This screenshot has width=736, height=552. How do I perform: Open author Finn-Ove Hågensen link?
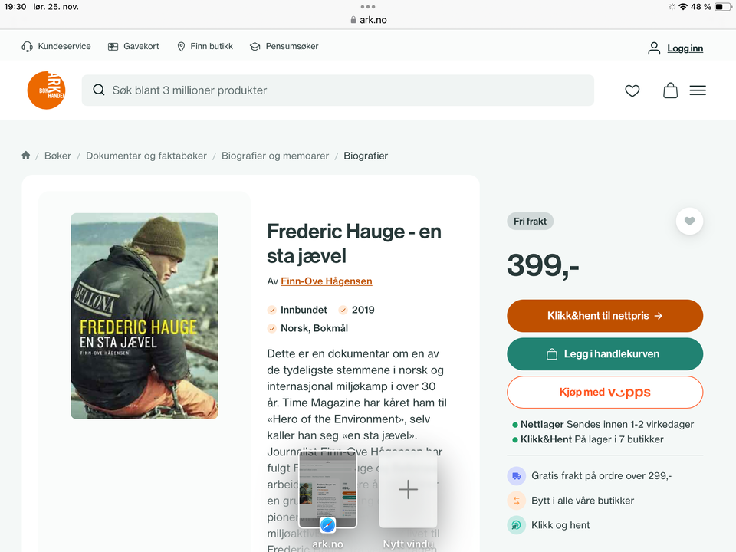coord(327,281)
